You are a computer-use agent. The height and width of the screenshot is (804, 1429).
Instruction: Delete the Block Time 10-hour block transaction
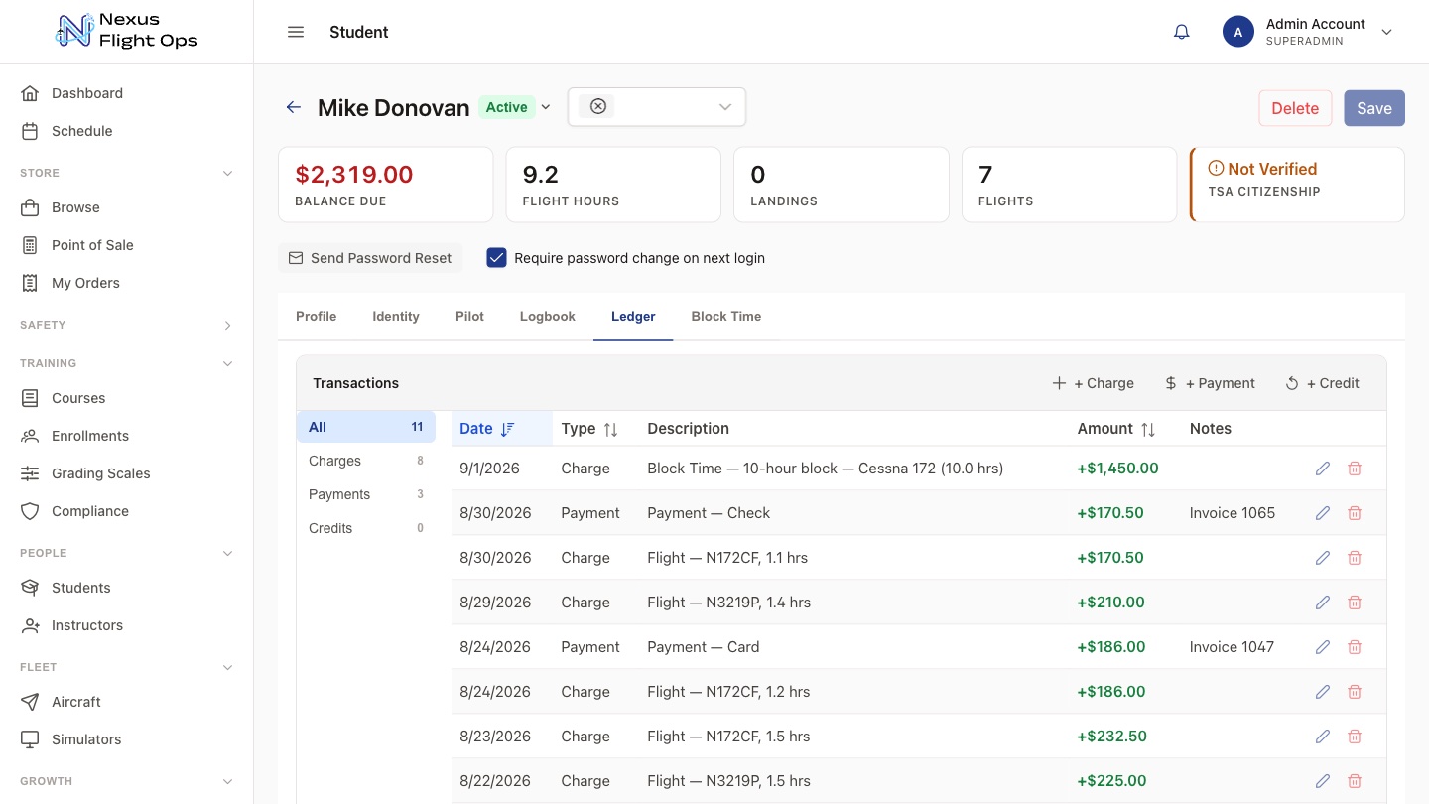point(1355,469)
